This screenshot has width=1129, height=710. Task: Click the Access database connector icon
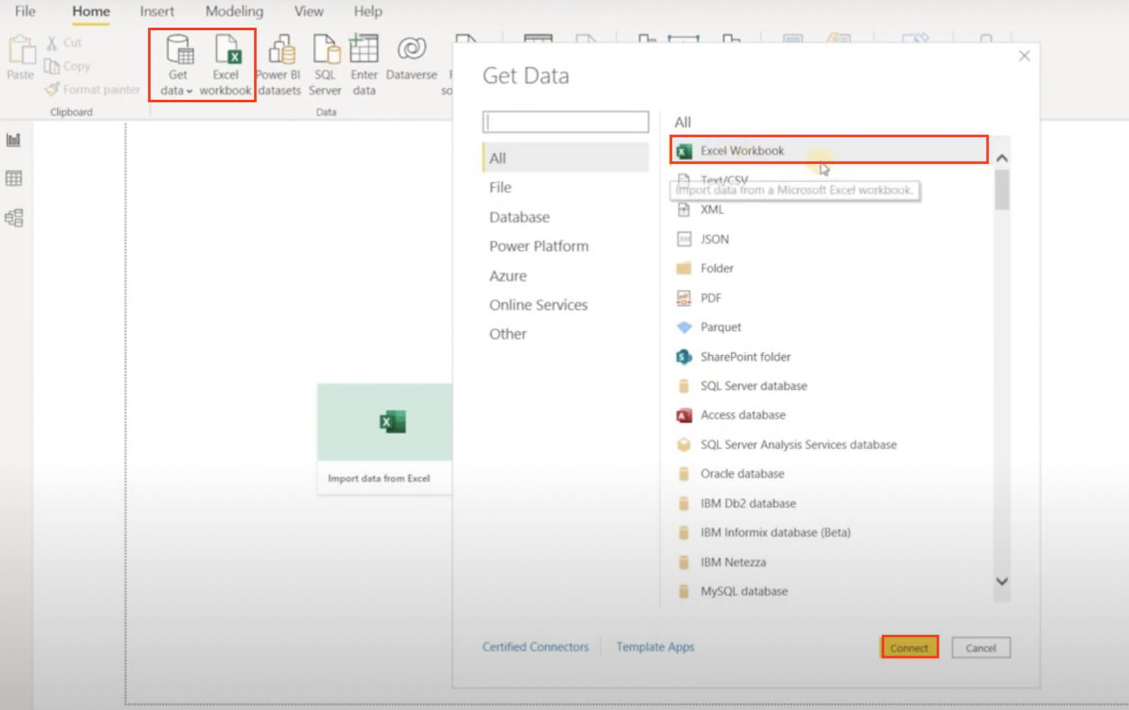point(684,415)
